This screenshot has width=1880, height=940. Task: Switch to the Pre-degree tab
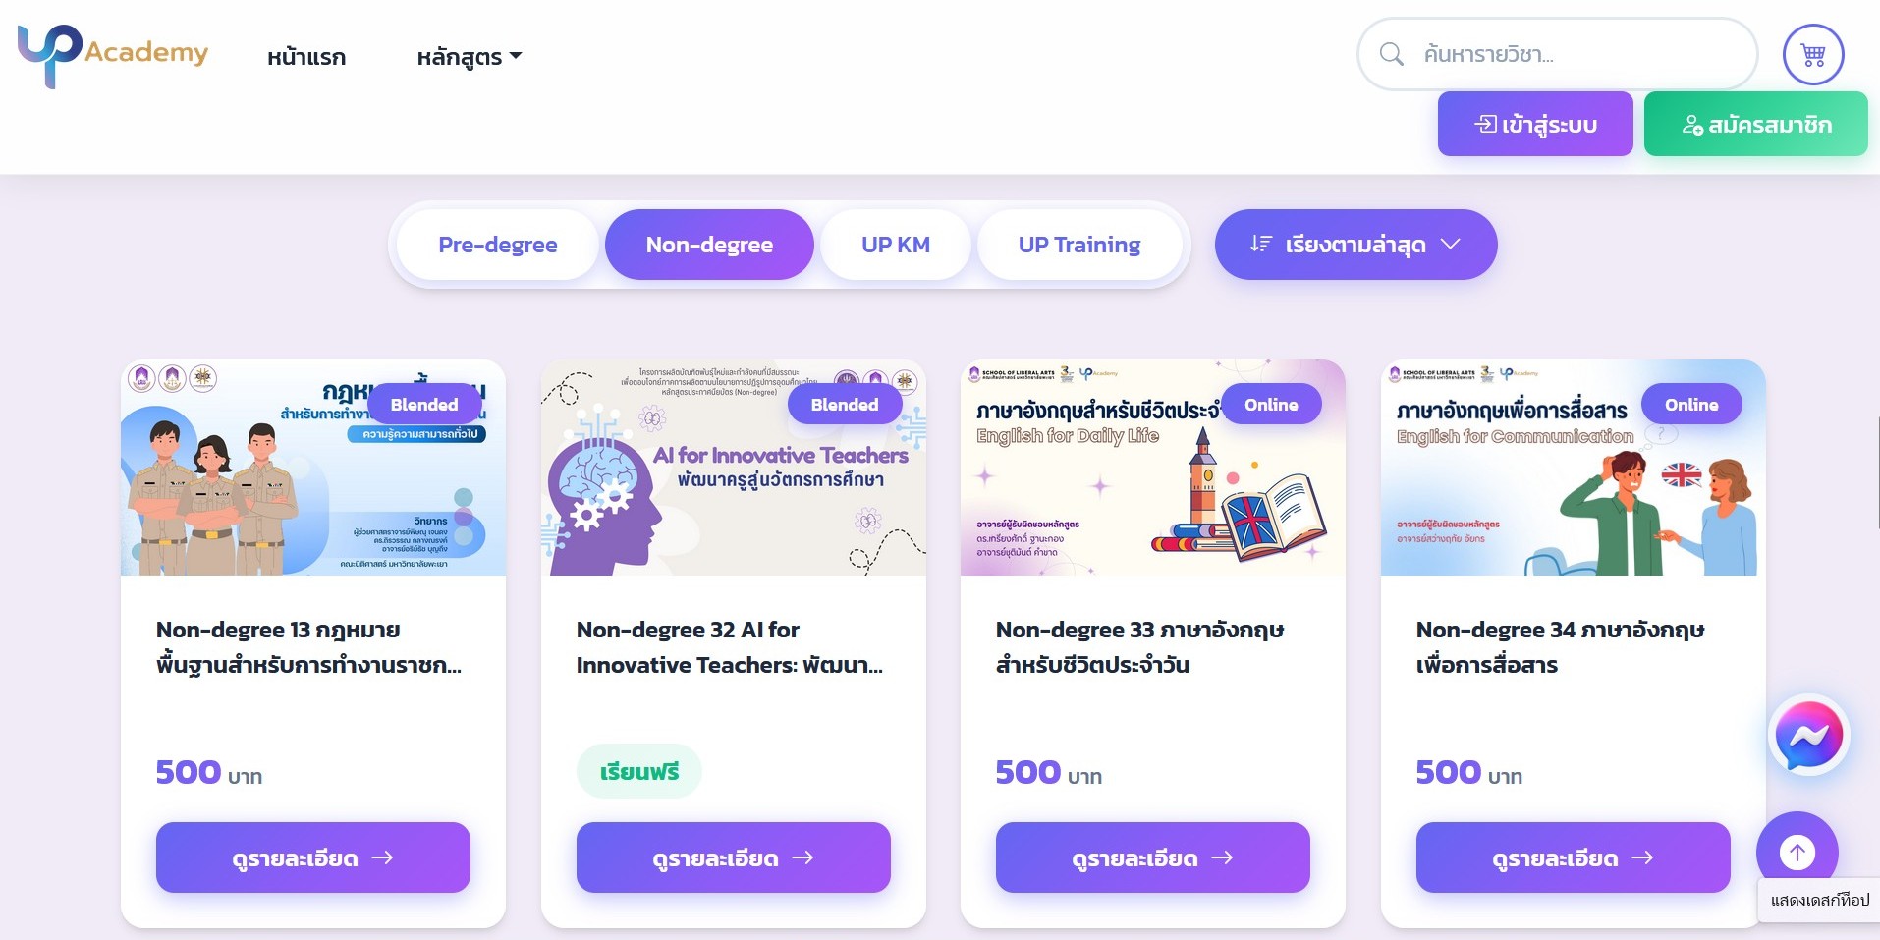tap(498, 245)
